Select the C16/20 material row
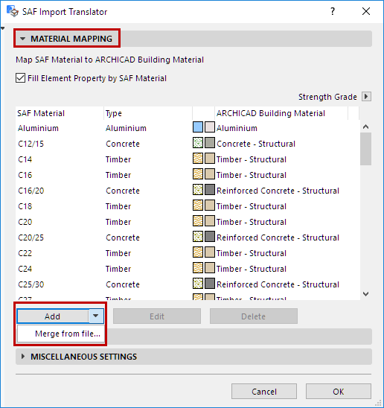Screen dimensions: 384x408 coord(188,191)
